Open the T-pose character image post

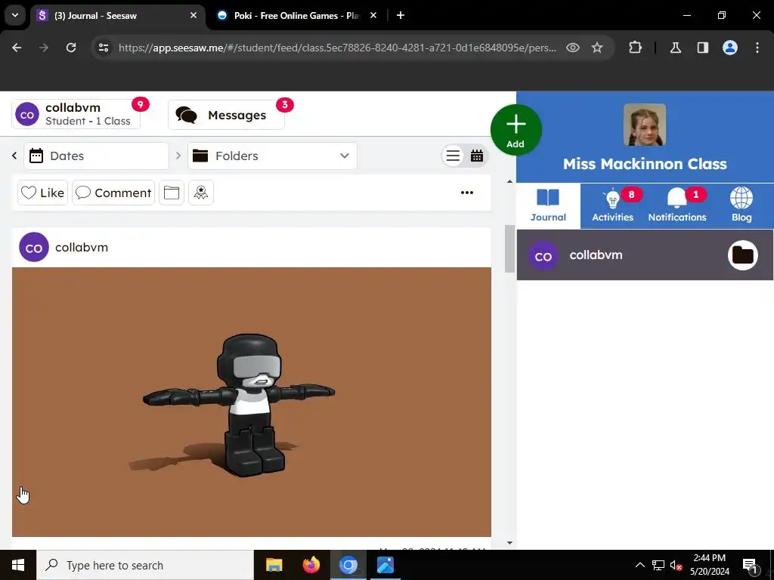point(252,402)
